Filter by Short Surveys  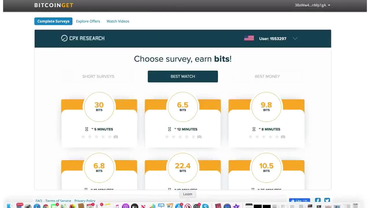tap(98, 76)
